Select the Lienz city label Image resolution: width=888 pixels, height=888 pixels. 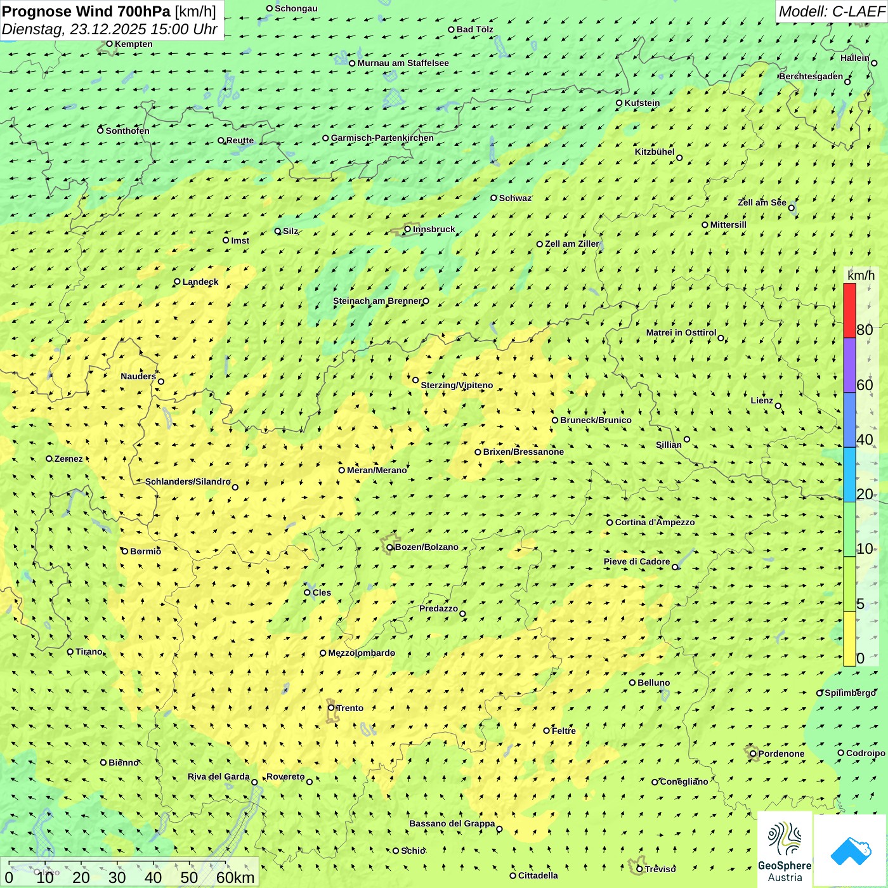(762, 400)
